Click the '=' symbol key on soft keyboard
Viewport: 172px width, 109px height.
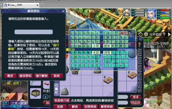104,57
